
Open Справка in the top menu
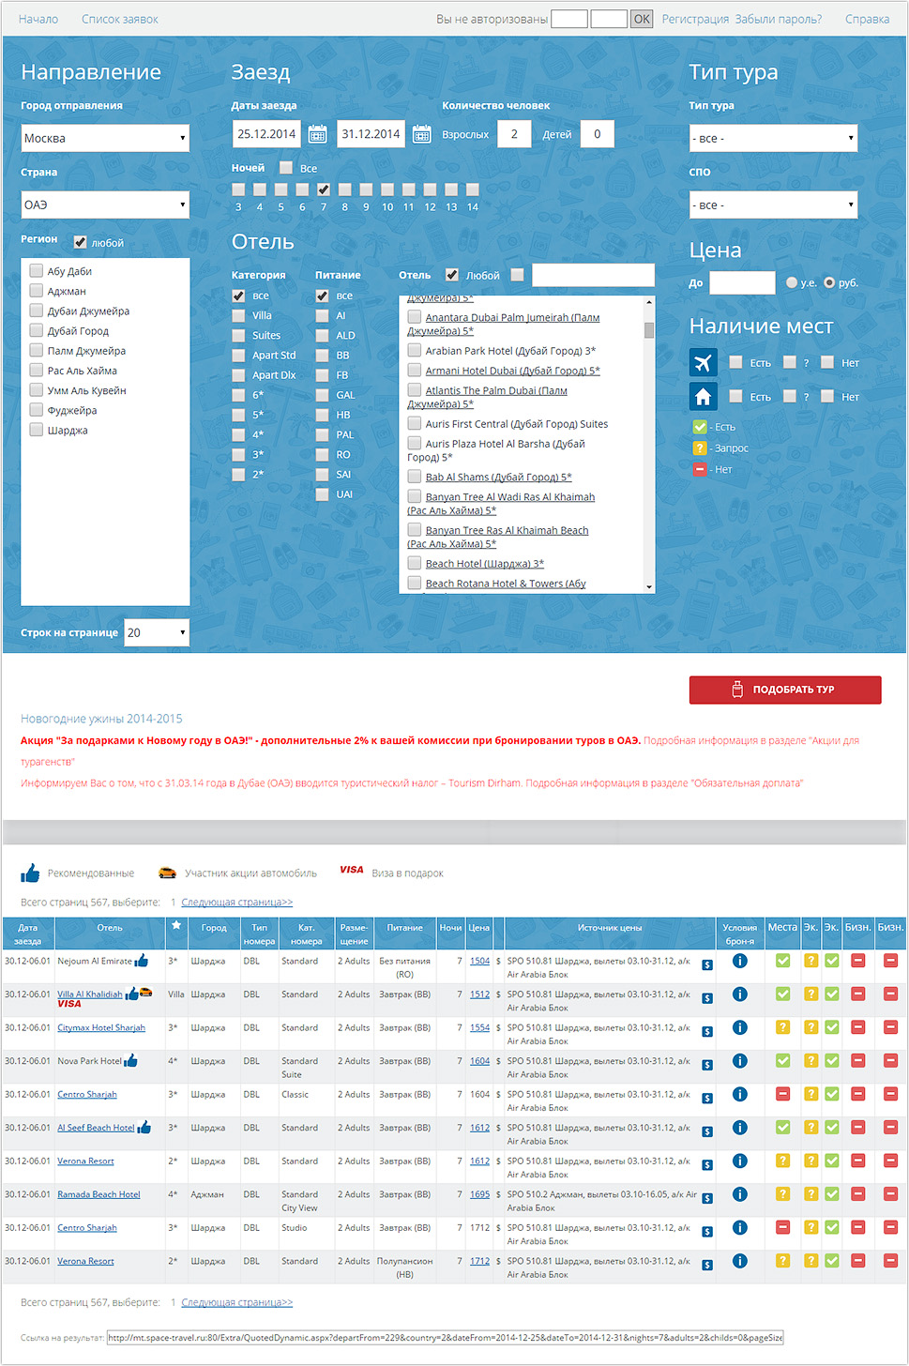click(x=867, y=19)
